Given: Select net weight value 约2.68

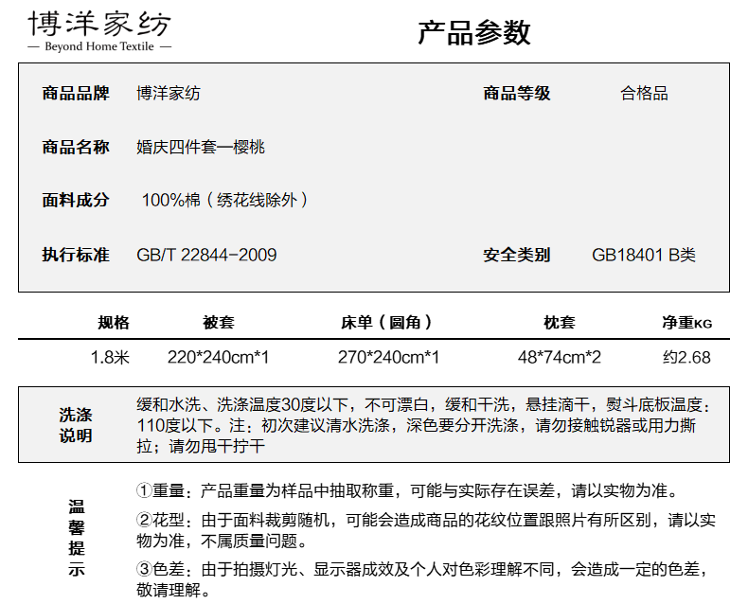Looking at the screenshot, I should (686, 357).
